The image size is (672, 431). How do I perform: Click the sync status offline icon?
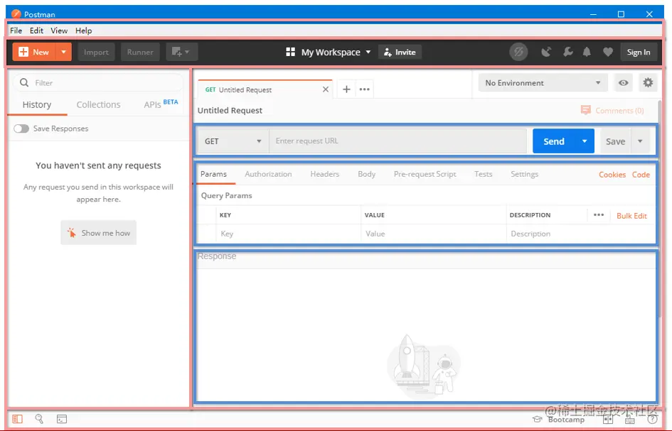[518, 53]
